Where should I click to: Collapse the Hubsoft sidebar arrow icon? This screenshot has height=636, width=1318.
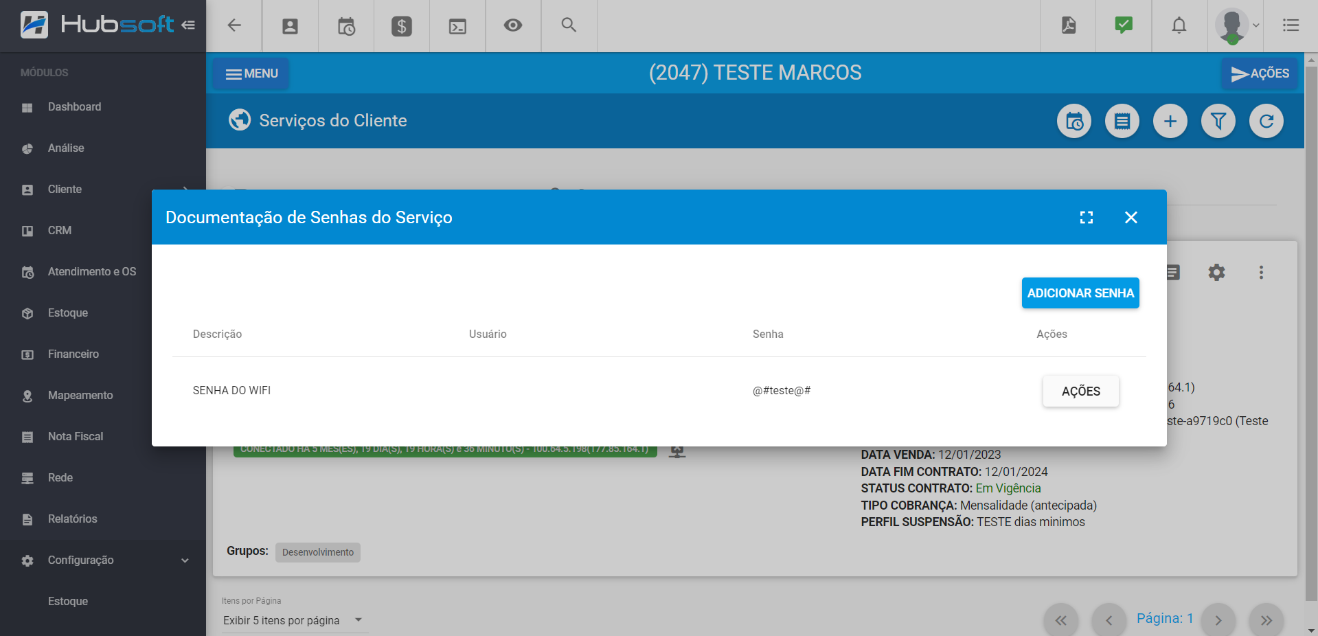(188, 25)
